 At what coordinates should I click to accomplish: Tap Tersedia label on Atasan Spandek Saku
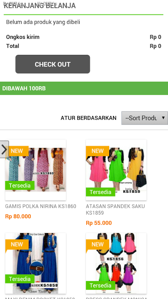coord(100,192)
